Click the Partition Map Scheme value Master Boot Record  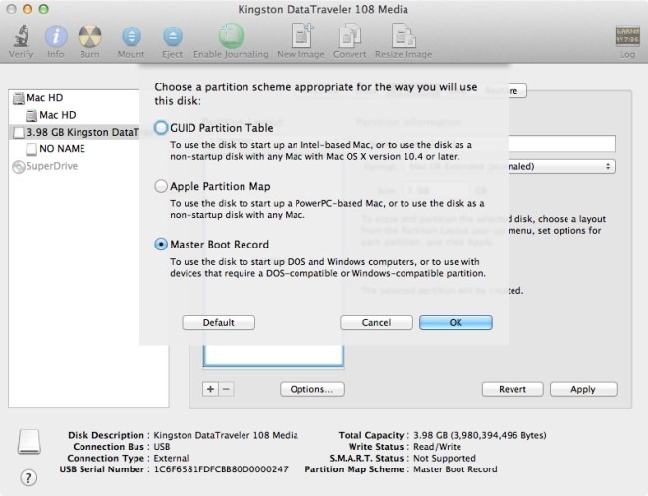pyautogui.click(x=456, y=469)
